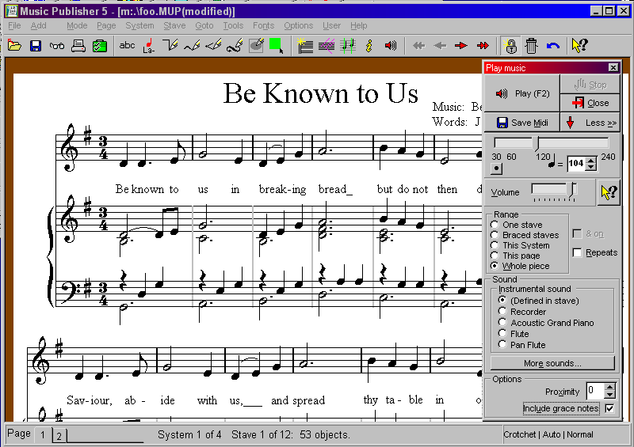The height and width of the screenshot is (447, 634).
Task: Click the small dot button below tempo 30
Action: (x=497, y=169)
